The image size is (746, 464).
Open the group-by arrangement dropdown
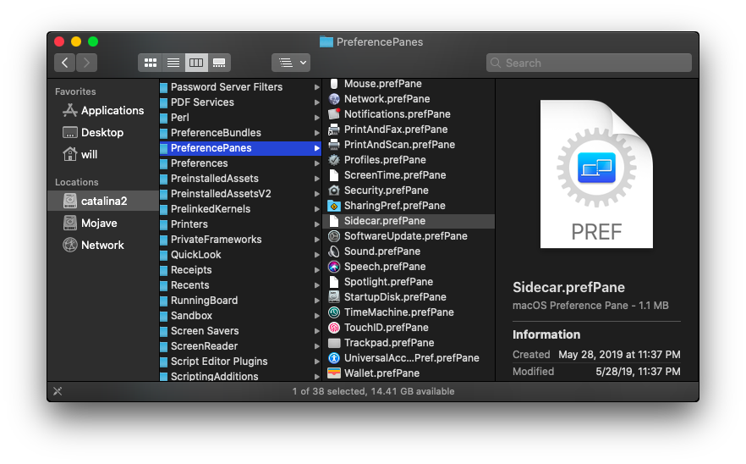coord(291,63)
